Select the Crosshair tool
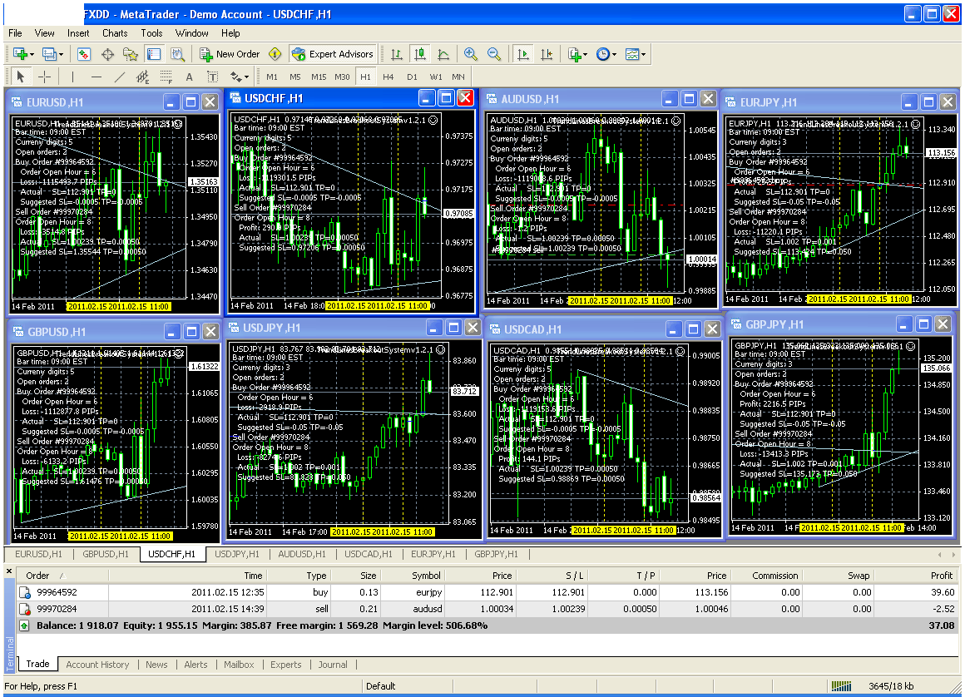 tap(45, 77)
